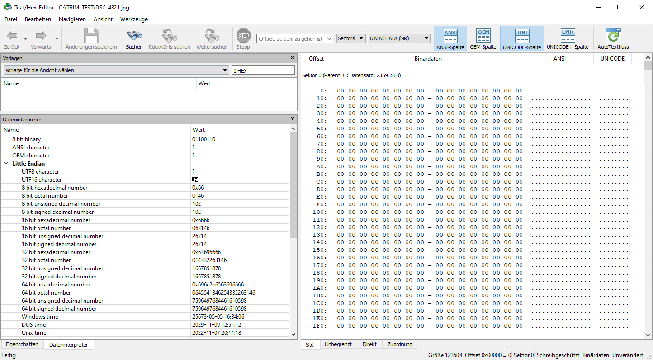Image resolution: width=653 pixels, height=360 pixels.
Task: Open the Bearbeiten menu
Action: click(38, 19)
